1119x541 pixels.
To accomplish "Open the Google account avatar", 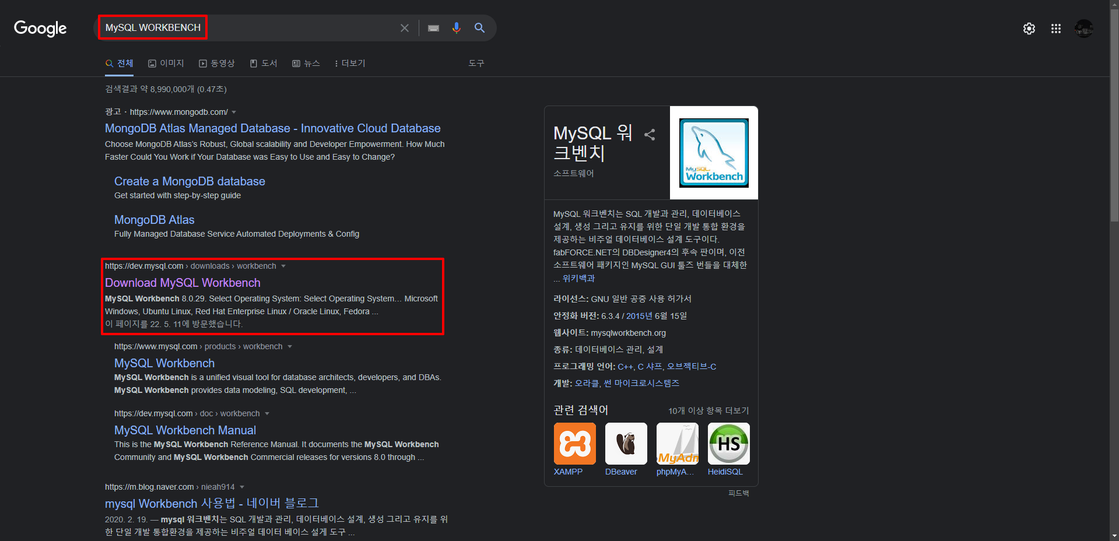I will pyautogui.click(x=1084, y=29).
